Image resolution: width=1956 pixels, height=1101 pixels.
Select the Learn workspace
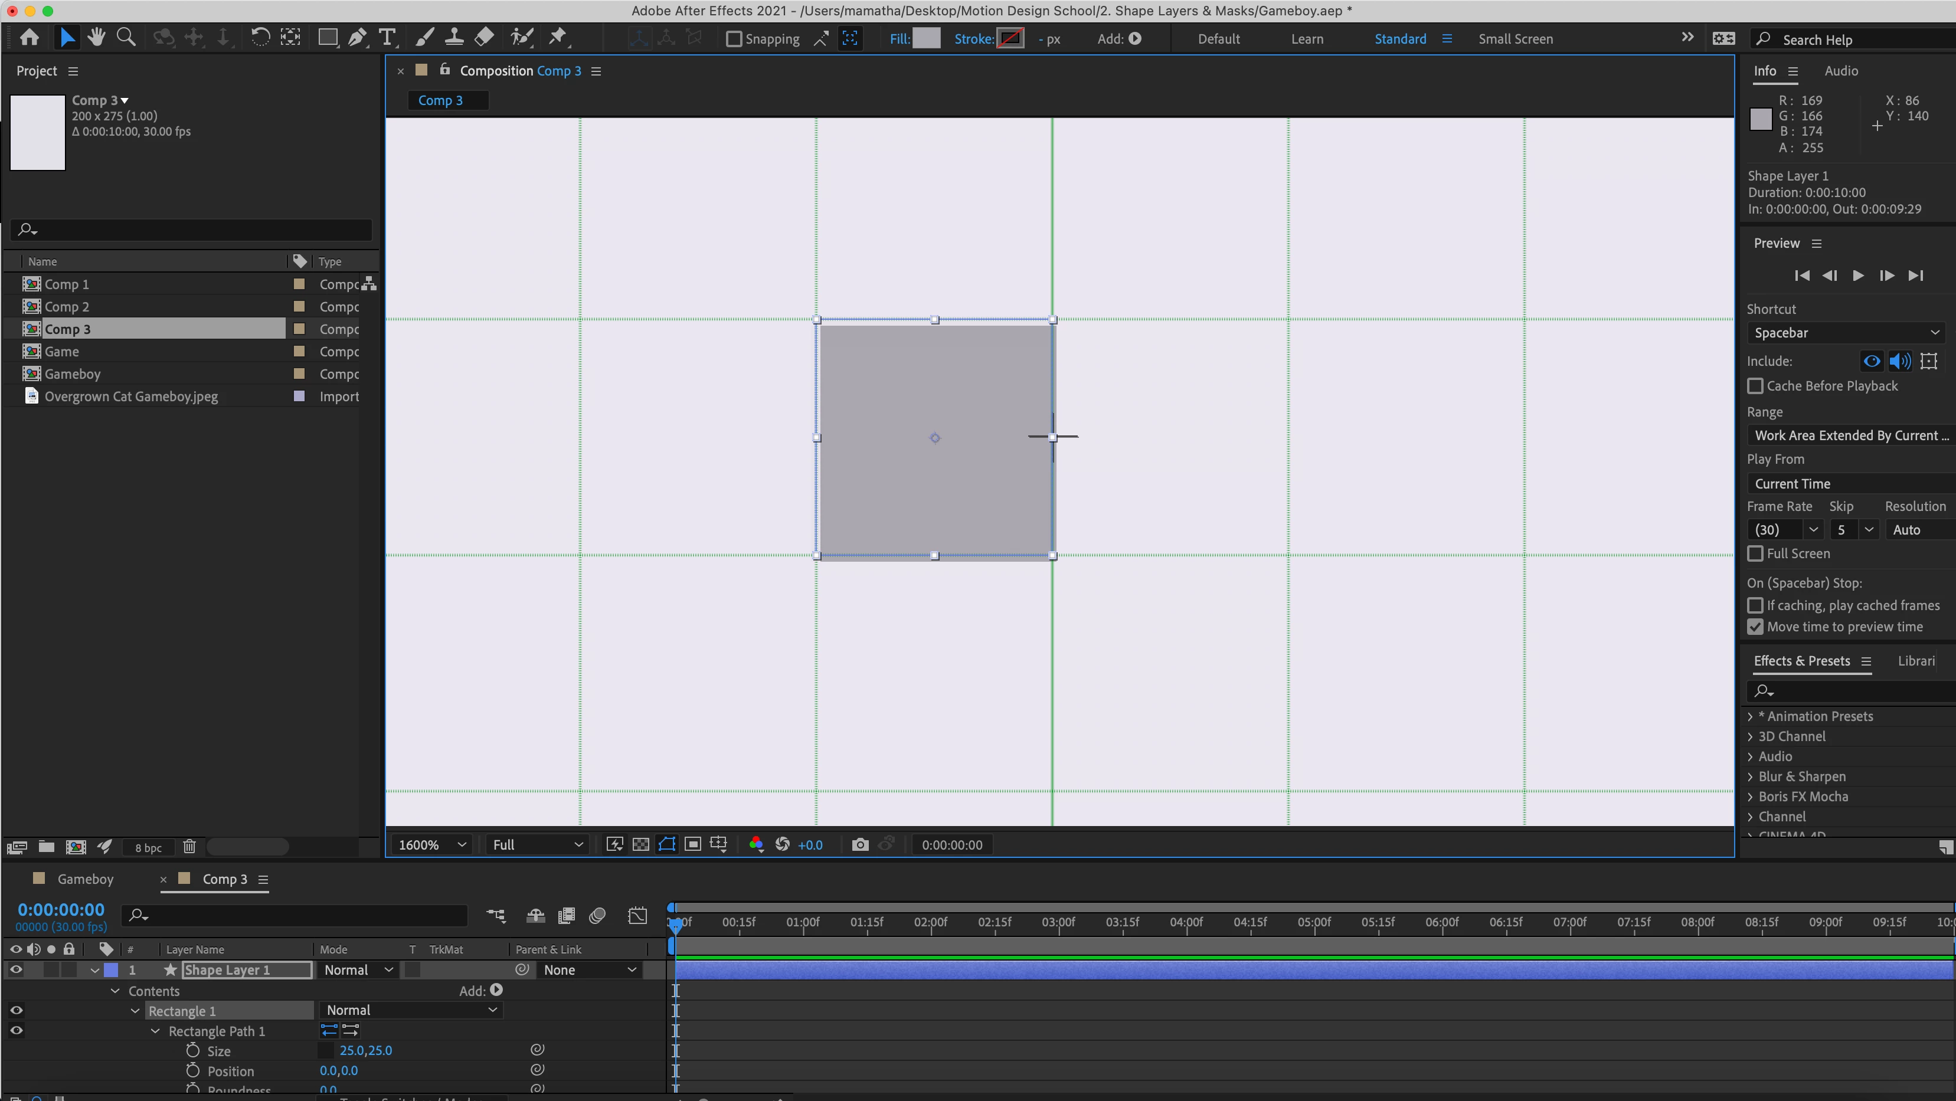coord(1307,39)
